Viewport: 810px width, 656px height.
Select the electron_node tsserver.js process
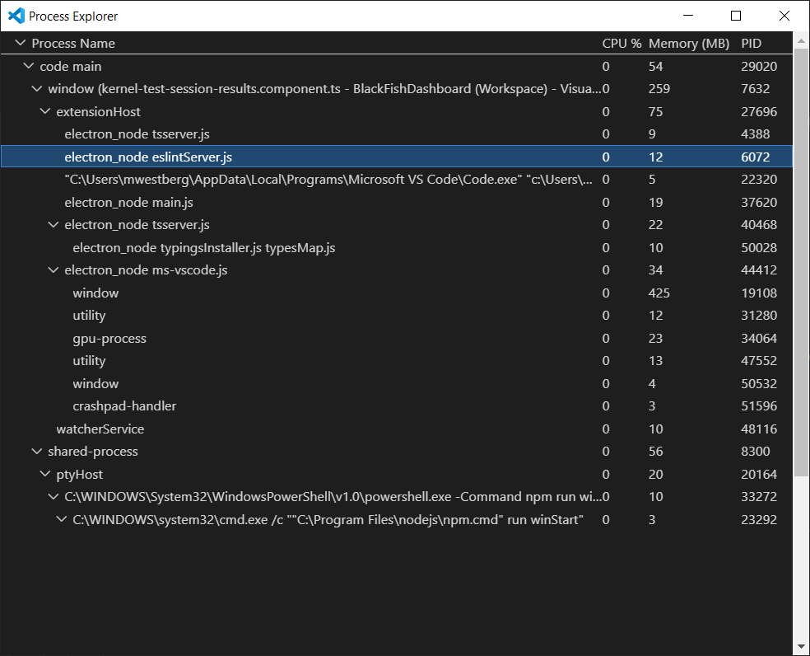pos(137,134)
